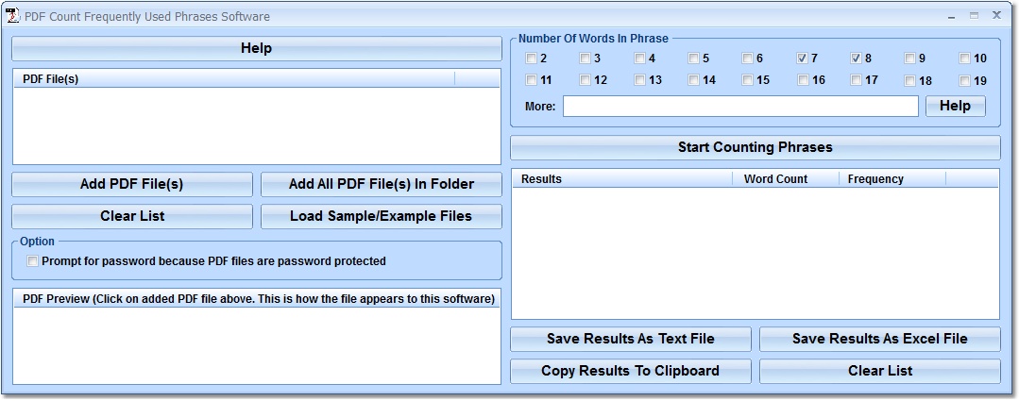Screen dimensions: 1019x401
Task: Focus the More text input field
Action: pos(740,107)
